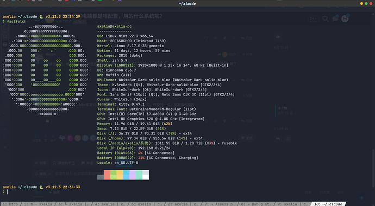This screenshot has width=375, height=206.
Task: Click 'Cinnamon 6.6.7' DE value
Action: (x=121, y=70)
